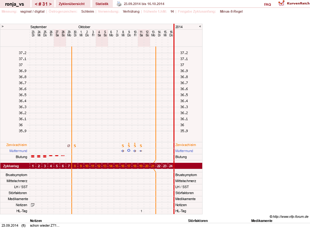Image resolution: width=310 pixels, height=233 pixels.
Task: Open the FAQ link
Action: pyautogui.click(x=267, y=4)
